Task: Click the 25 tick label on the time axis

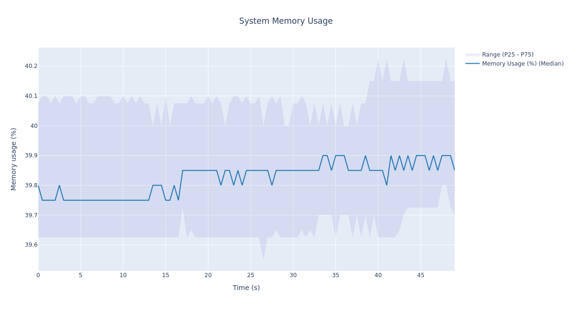Action: (x=251, y=275)
